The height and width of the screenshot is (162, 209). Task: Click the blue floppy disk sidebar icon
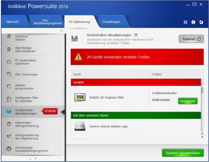pyautogui.click(x=9, y=112)
